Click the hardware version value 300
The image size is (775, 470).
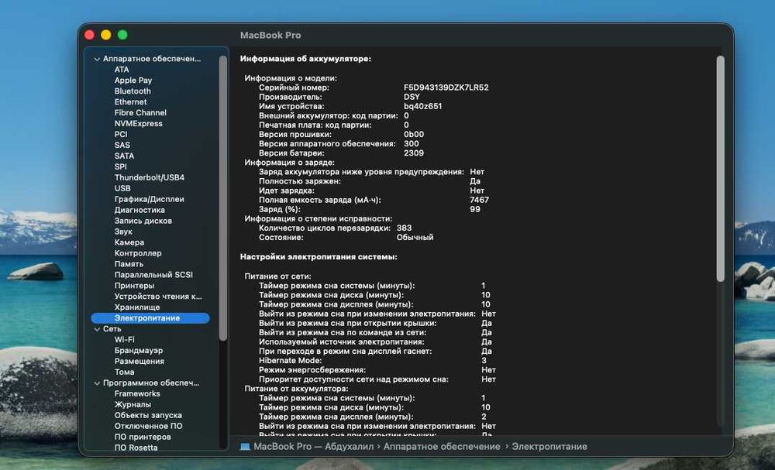(x=411, y=144)
